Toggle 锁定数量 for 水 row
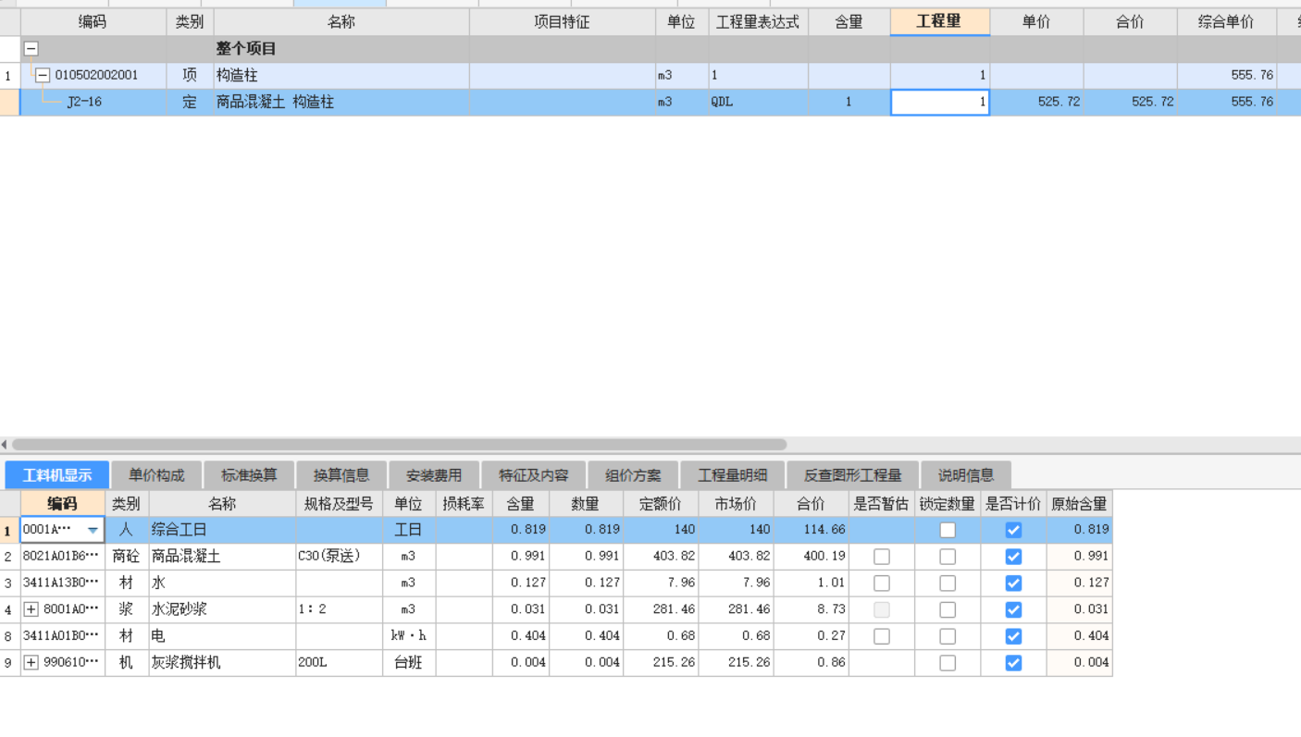Viewport: 1301px width, 737px height. pyautogui.click(x=948, y=583)
